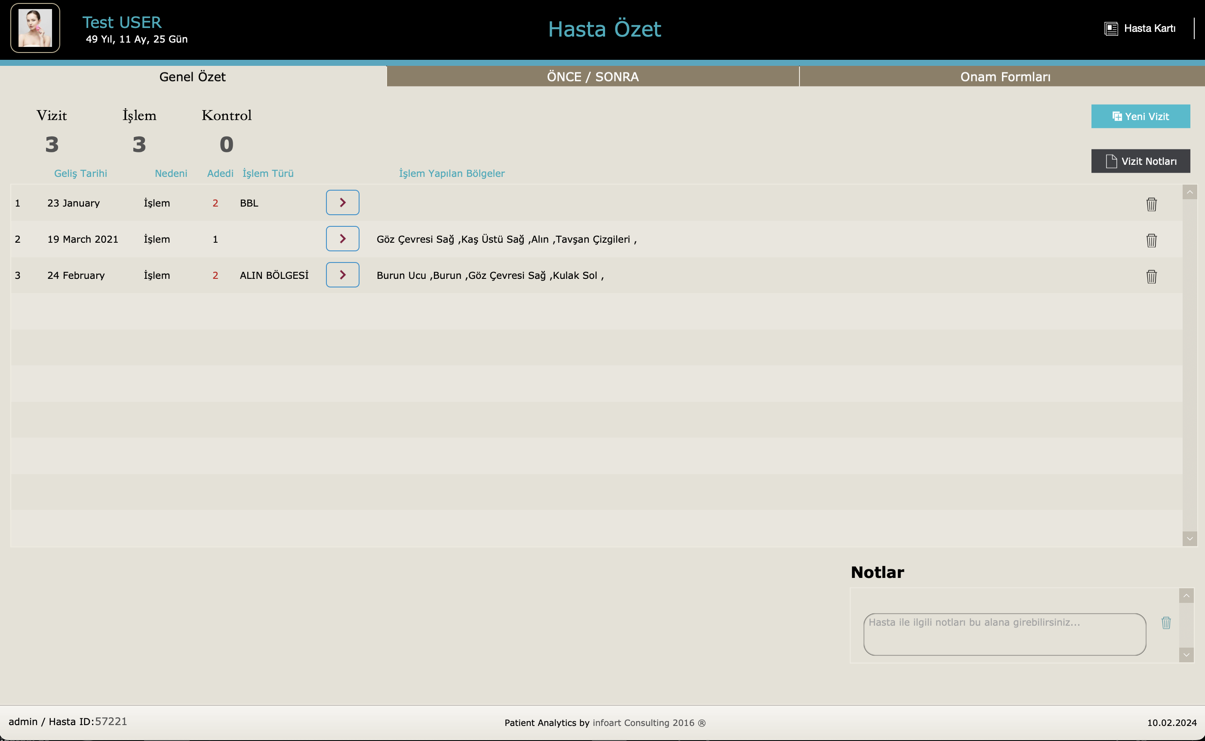Create a new visit with Yeni Vizit
The image size is (1205, 741).
(1140, 116)
